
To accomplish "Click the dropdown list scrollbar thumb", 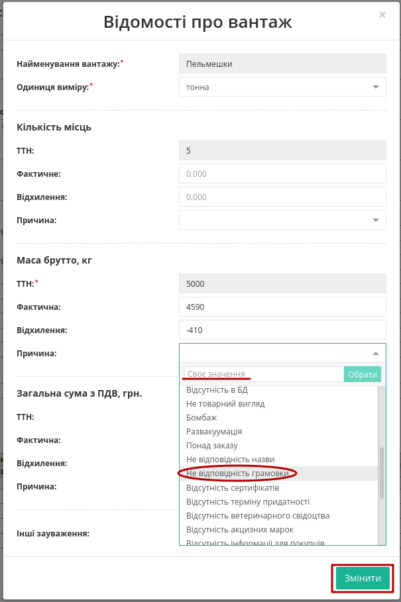I will coord(381,473).
